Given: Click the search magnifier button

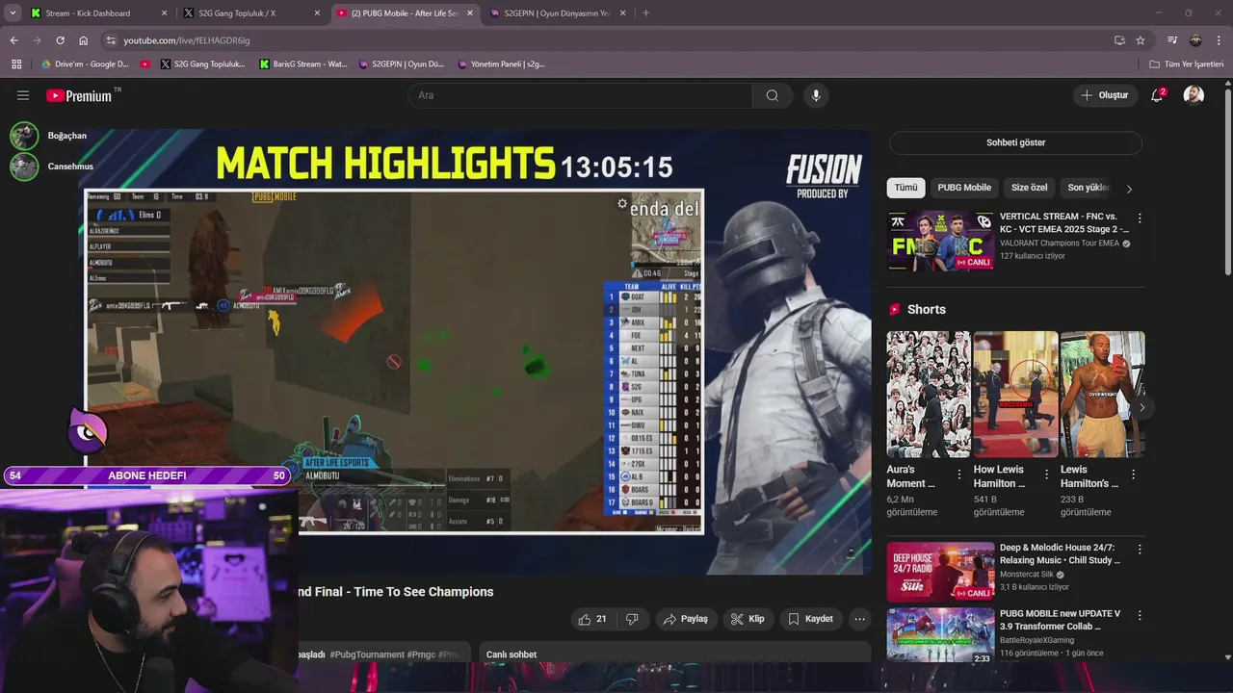Looking at the screenshot, I should (x=773, y=95).
